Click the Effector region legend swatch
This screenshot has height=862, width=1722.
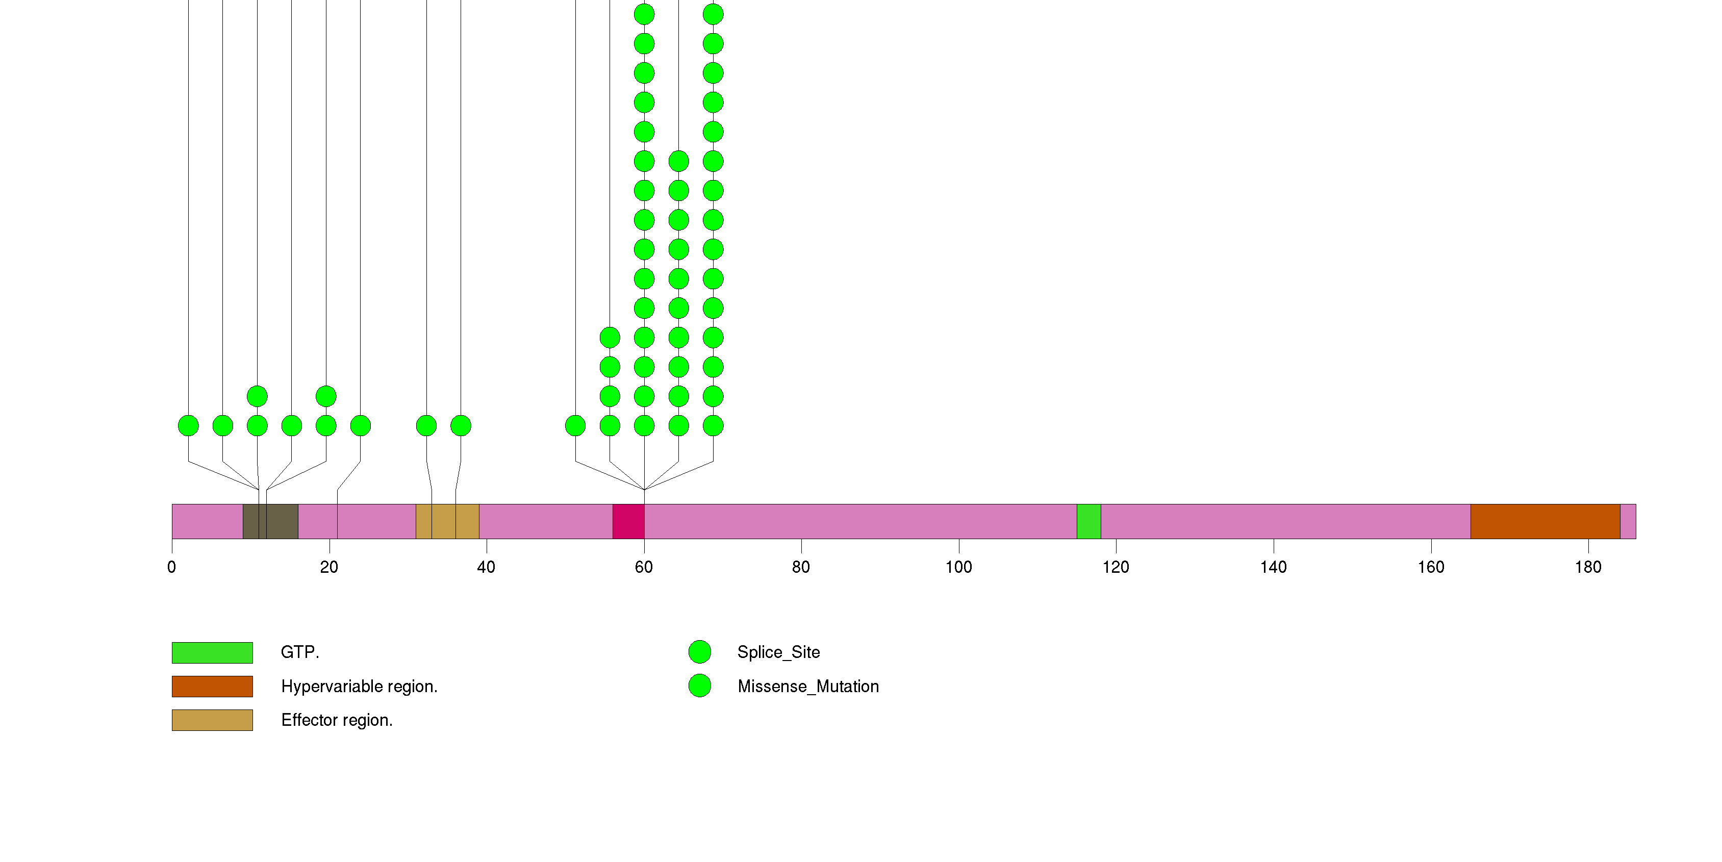[212, 720]
